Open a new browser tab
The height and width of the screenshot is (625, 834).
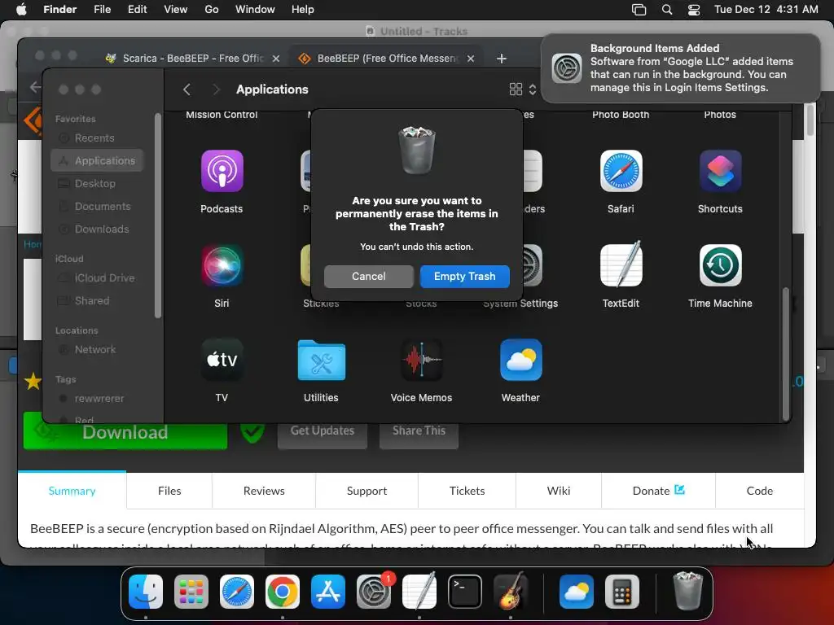click(501, 59)
